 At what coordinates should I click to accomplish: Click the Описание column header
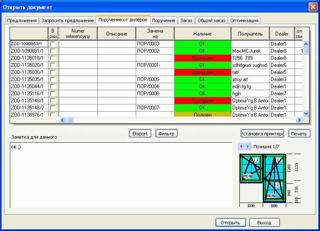[117, 34]
